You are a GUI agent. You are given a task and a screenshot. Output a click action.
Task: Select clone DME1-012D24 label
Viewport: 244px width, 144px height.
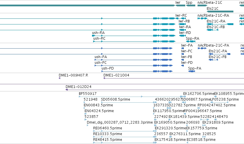click(x=79, y=87)
